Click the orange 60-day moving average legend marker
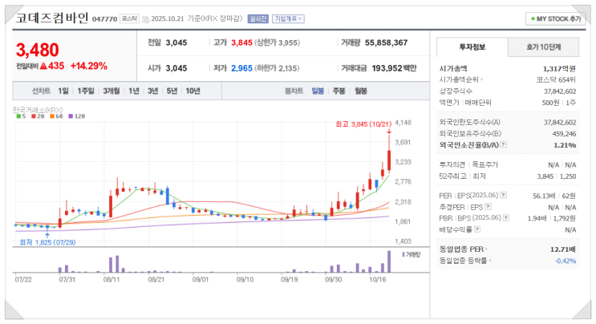Screen dimensions: 596x324 [x=52, y=116]
